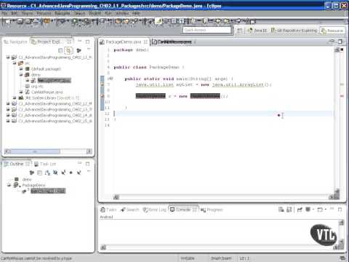This screenshot has width=349, height=262.
Task: Click Project Explorer scroll-left arrow
Action: click(8, 151)
